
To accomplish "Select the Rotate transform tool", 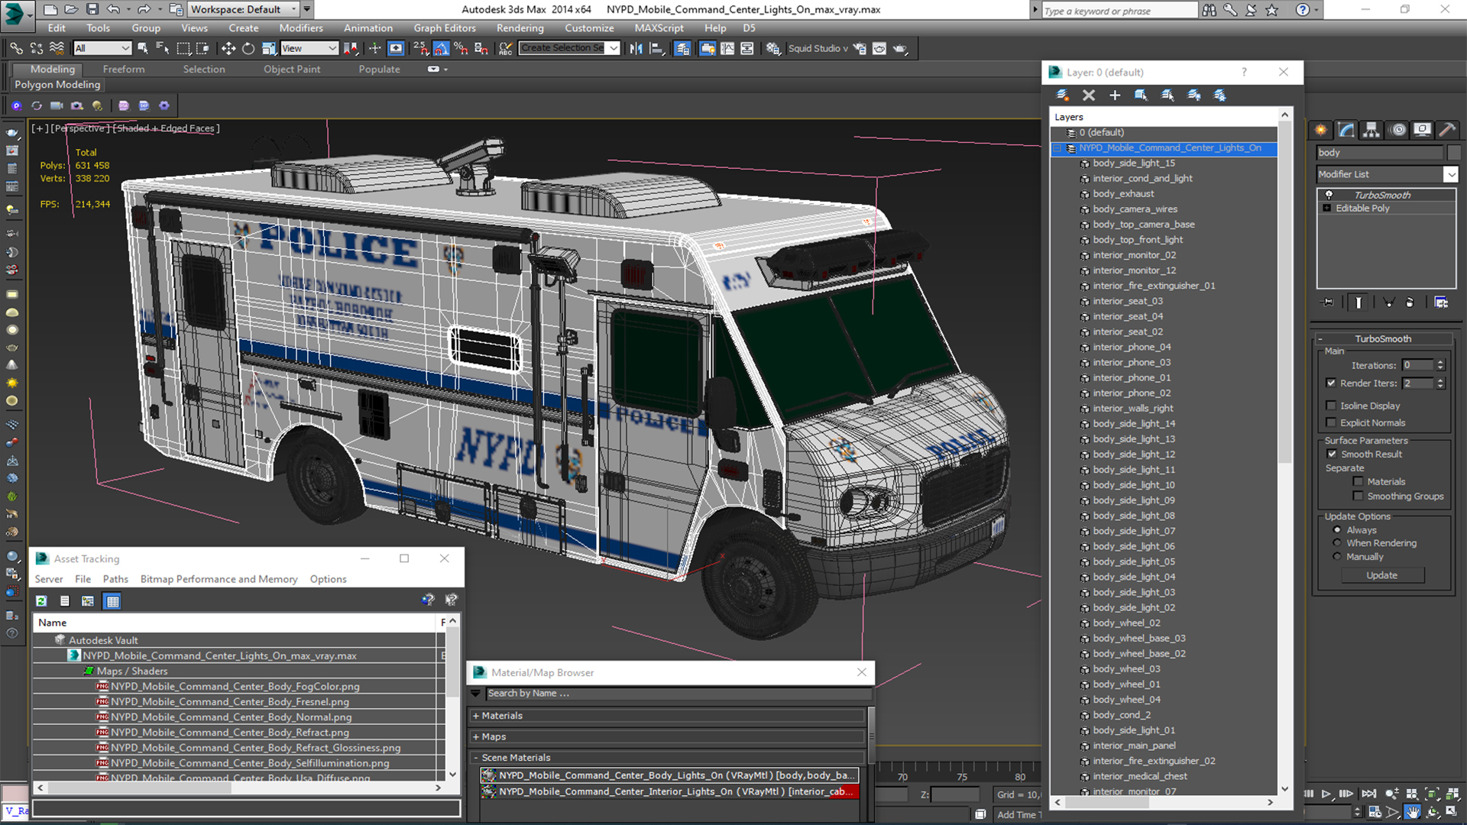I will click(x=248, y=48).
